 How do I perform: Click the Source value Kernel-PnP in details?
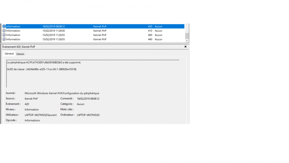pyautogui.click(x=31, y=98)
